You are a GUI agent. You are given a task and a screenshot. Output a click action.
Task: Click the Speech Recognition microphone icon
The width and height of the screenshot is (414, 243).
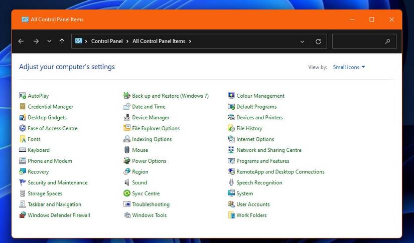pyautogui.click(x=231, y=182)
